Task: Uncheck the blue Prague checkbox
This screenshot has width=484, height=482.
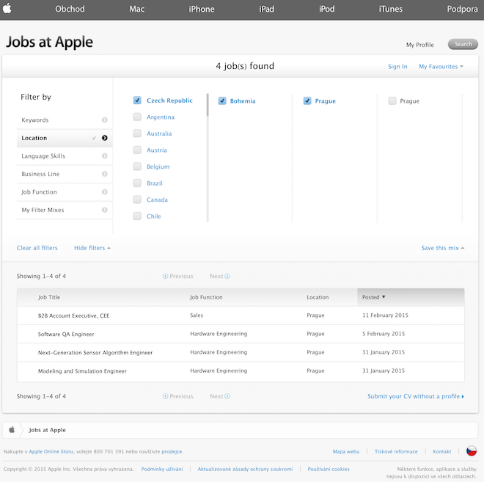Action: (x=307, y=101)
